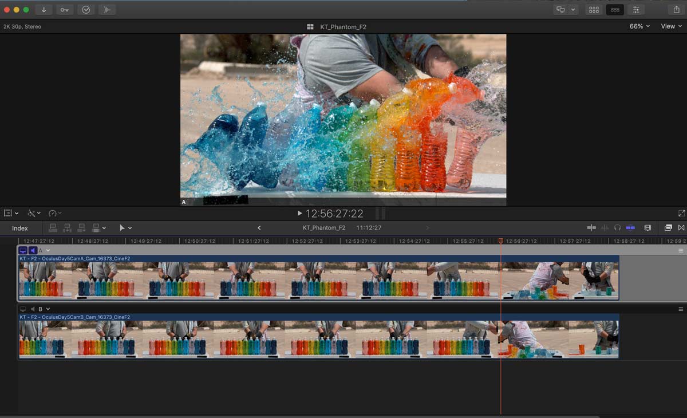
Task: Click the angle A drag handle lines icon
Action: [x=681, y=251]
